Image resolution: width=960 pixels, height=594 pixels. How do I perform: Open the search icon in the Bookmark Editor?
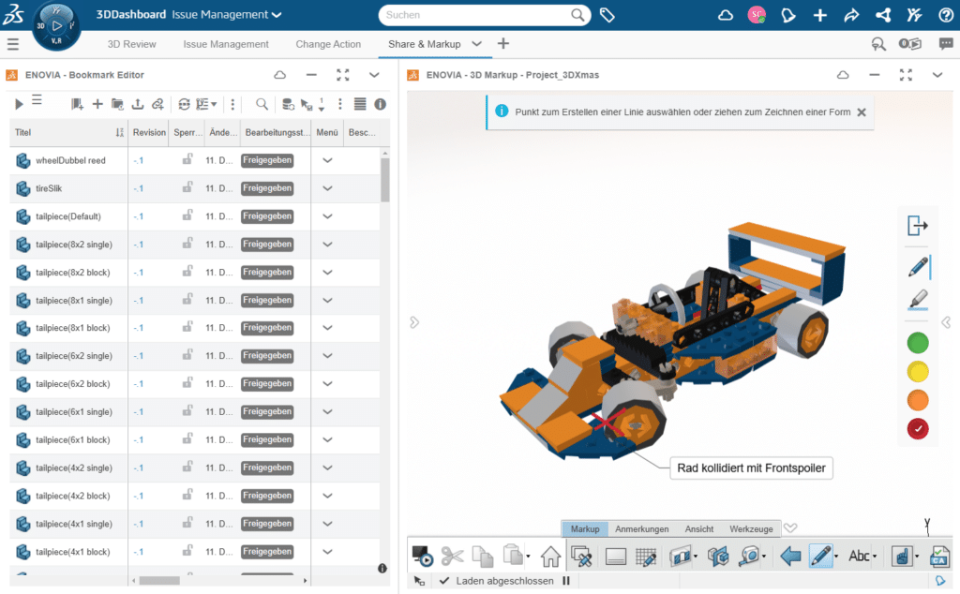pos(262,103)
